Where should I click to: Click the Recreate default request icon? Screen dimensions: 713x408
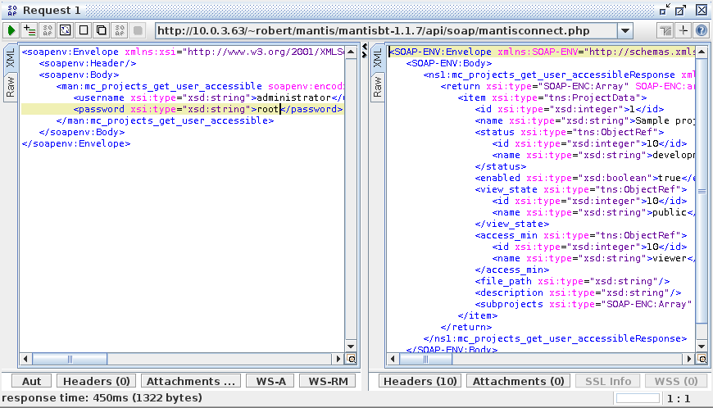coord(66,30)
